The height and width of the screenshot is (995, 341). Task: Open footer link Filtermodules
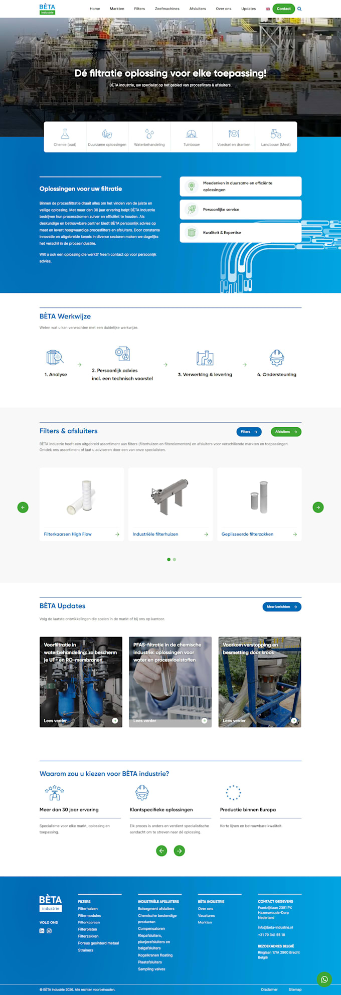89,916
